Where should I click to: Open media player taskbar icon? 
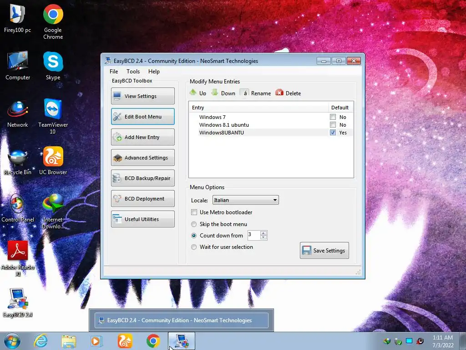[x=96, y=341]
